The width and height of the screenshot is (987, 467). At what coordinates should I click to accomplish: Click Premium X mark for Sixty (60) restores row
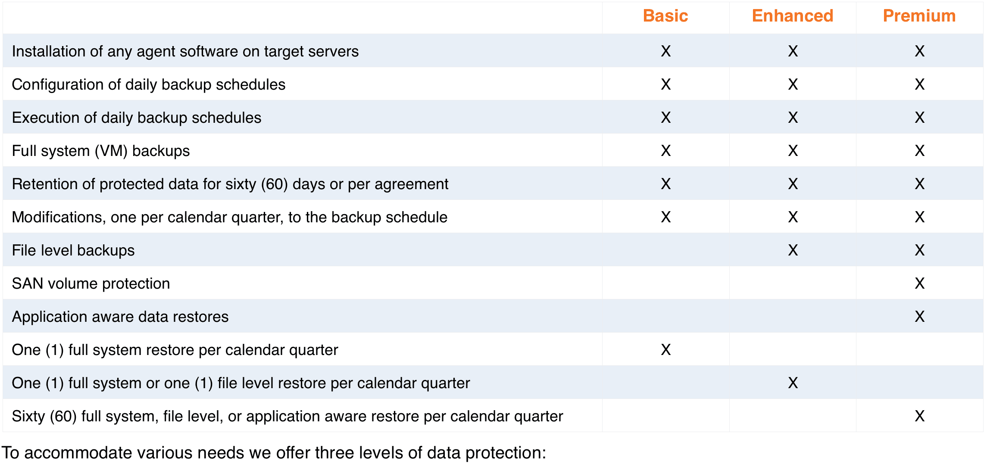pos(920,416)
